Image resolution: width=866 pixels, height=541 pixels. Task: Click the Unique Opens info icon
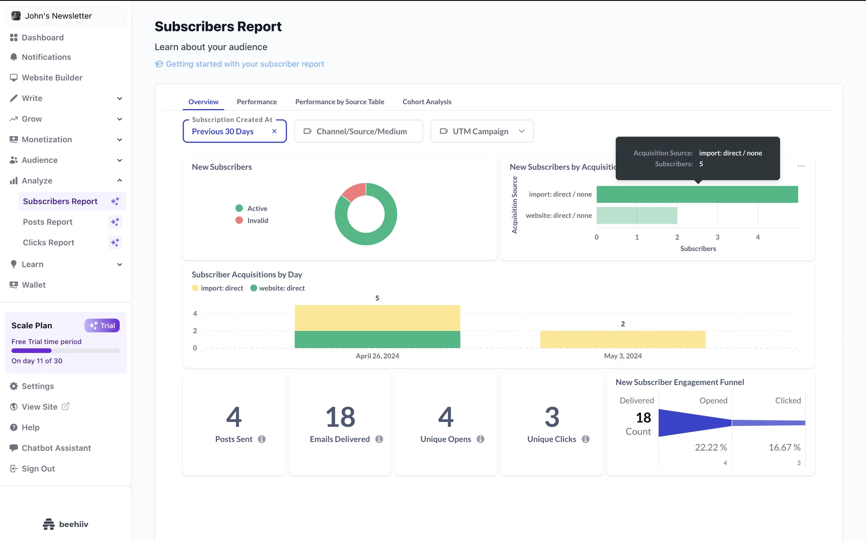click(480, 439)
